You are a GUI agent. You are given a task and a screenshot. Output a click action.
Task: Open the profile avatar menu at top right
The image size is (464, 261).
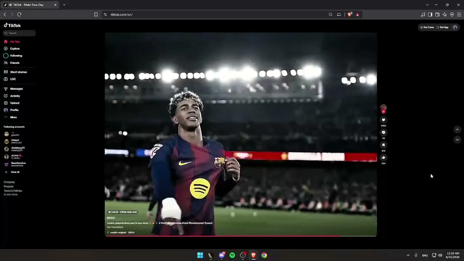(455, 27)
